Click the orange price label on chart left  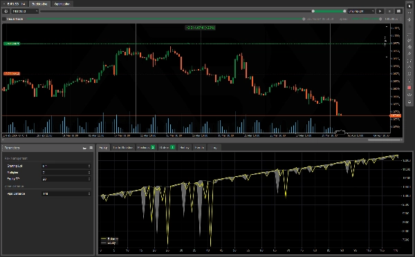12,73
